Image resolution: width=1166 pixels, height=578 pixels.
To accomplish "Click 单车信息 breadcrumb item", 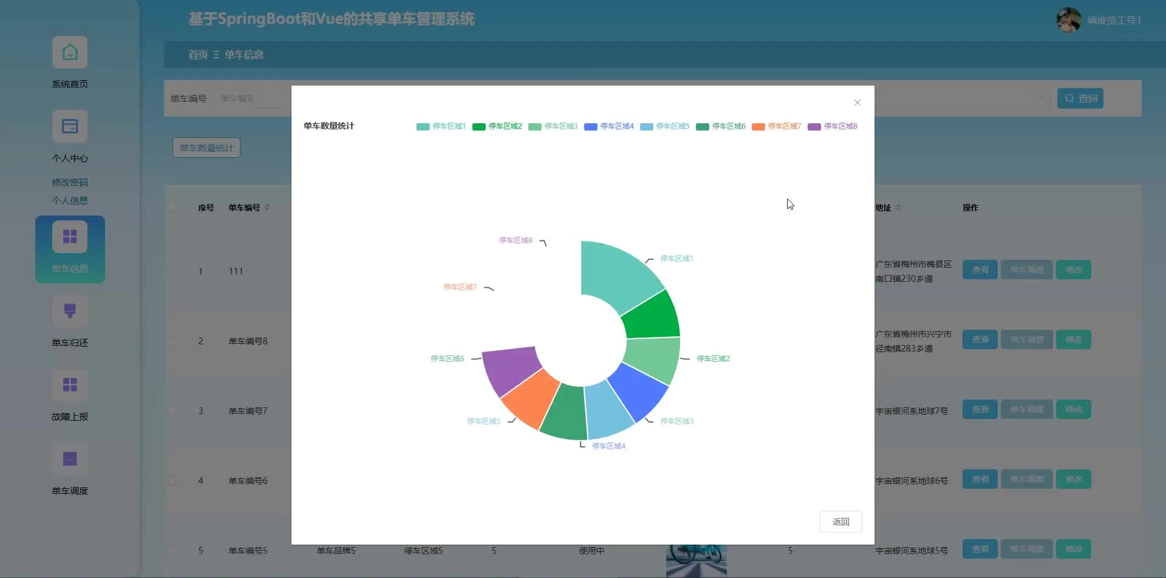I will point(244,55).
